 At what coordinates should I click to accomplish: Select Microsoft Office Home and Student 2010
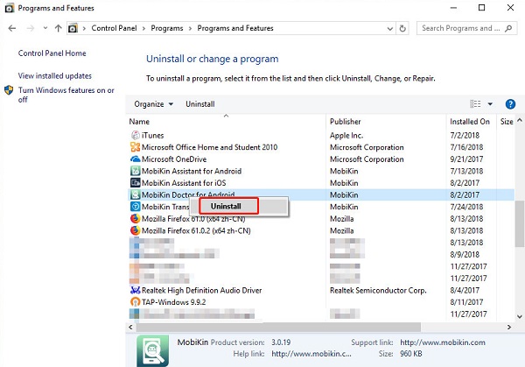point(210,147)
